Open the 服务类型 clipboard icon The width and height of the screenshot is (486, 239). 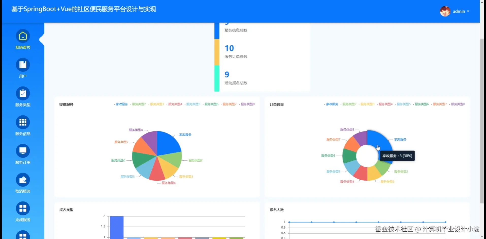click(x=23, y=94)
